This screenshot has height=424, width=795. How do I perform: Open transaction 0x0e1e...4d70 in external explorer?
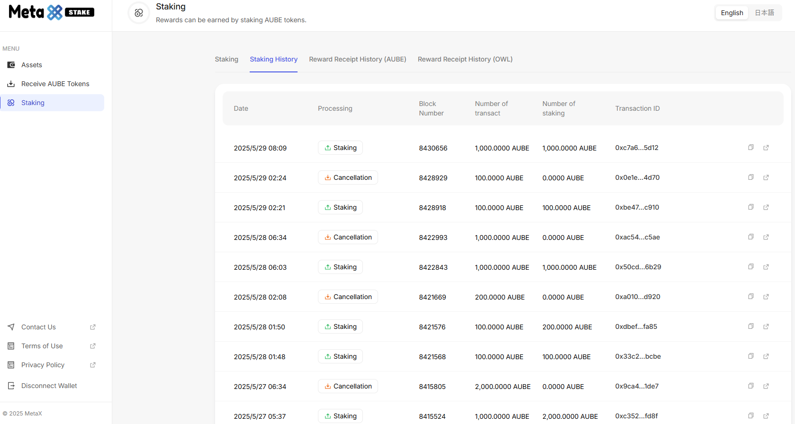(766, 177)
